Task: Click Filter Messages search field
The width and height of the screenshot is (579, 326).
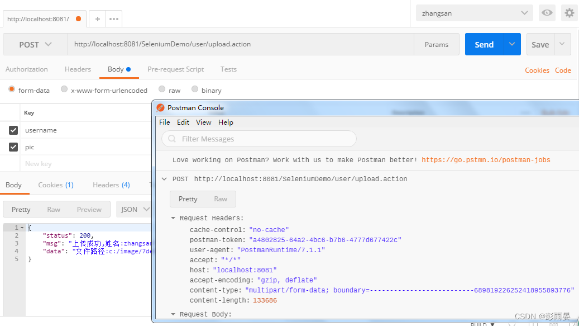Action: [x=259, y=139]
